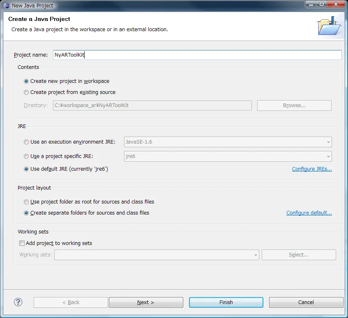This screenshot has width=348, height=318.
Task: Open the jre6 project specific JRE dropdown
Action: (228, 156)
